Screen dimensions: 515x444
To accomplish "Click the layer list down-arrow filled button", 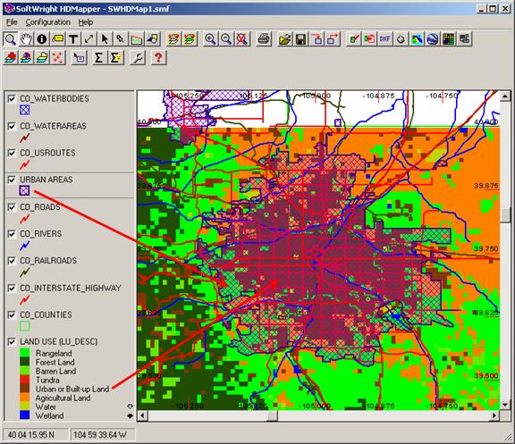I will (x=131, y=415).
